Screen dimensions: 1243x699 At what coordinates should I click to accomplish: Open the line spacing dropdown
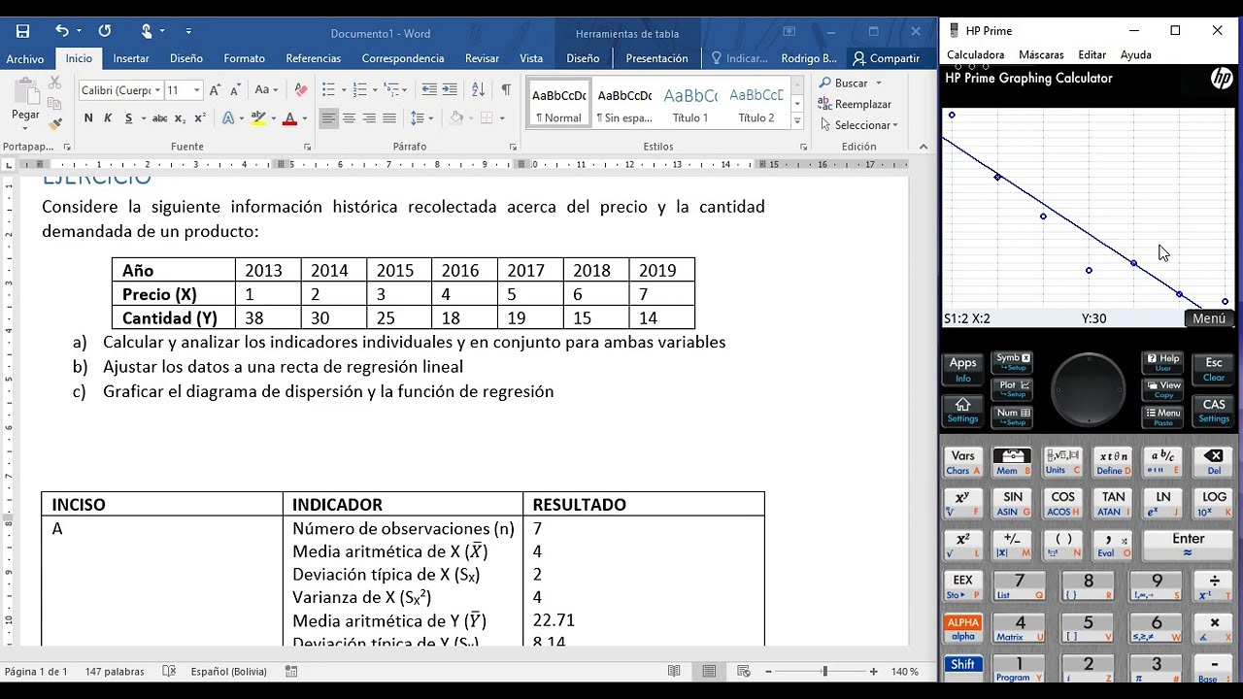coord(421,118)
